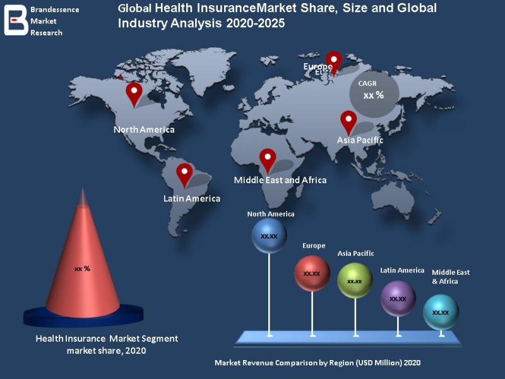The image size is (505, 379).
Task: Select the purple Latin America sphere
Action: (x=398, y=298)
